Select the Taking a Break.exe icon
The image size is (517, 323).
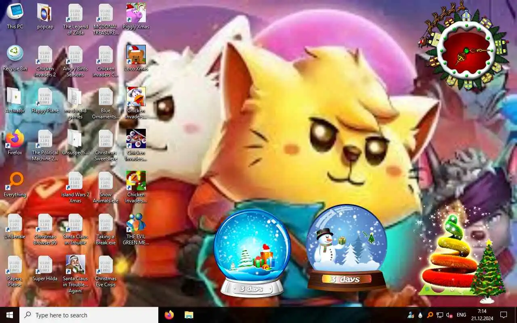coord(106,229)
